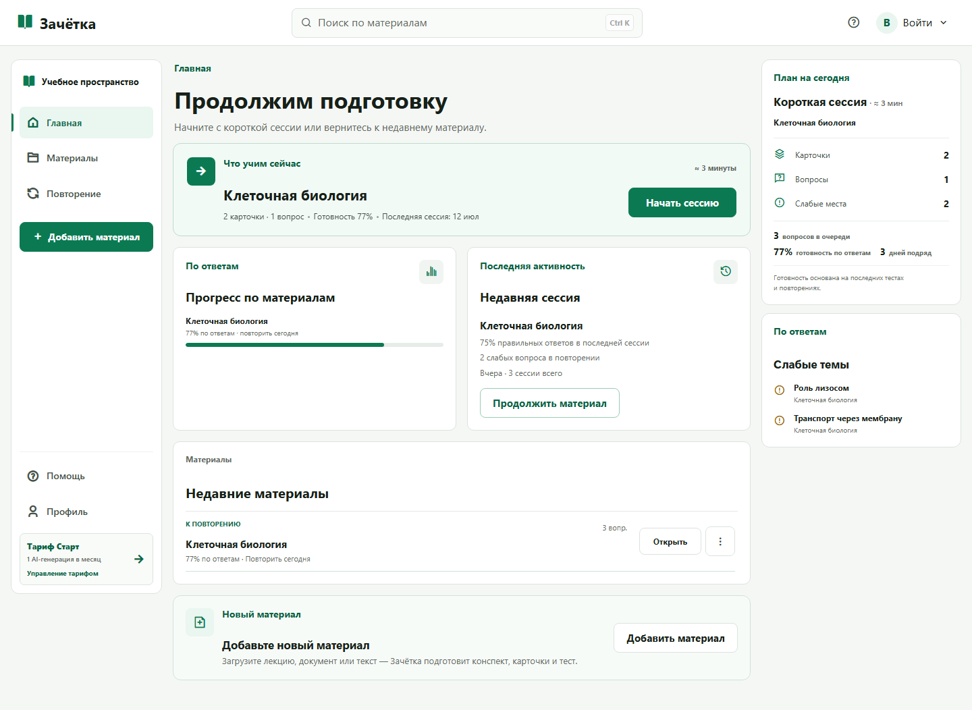Click the ≈ 3 минуты estimate label
The height and width of the screenshot is (710, 972).
pyautogui.click(x=715, y=168)
